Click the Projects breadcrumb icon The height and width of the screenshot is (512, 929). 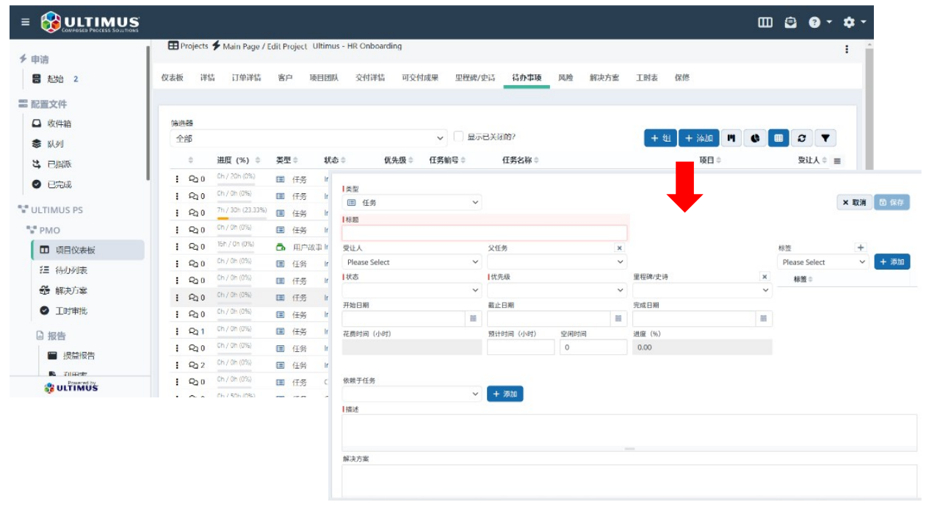pyautogui.click(x=173, y=46)
